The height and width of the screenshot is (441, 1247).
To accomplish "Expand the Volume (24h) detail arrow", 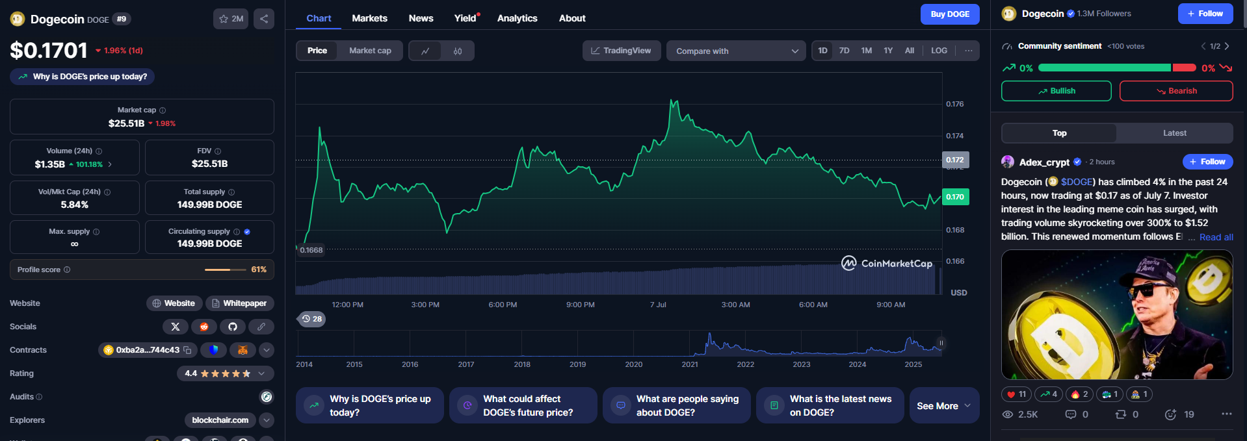I will [110, 164].
